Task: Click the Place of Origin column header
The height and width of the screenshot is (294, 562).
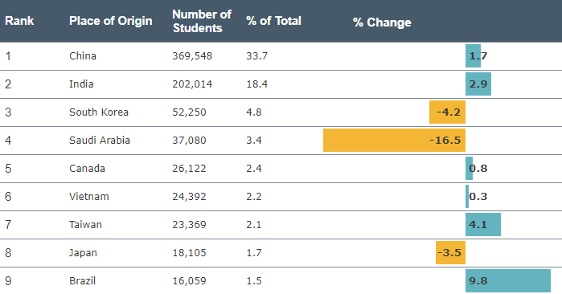Action: (111, 21)
